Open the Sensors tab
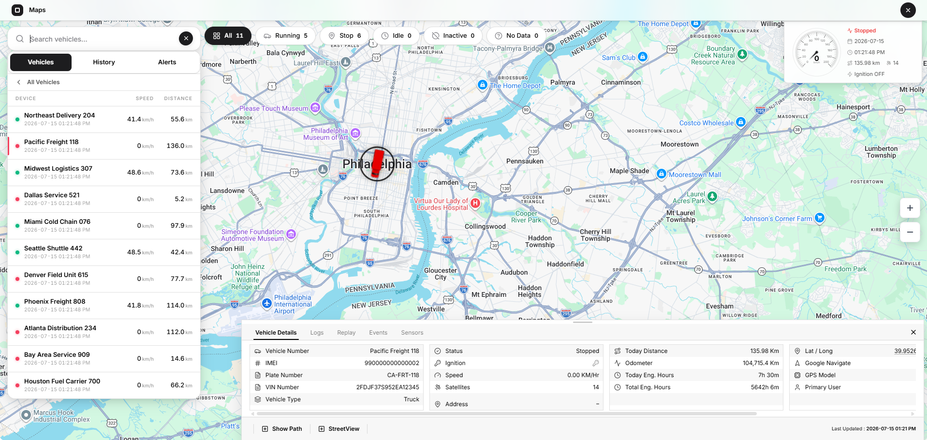 tap(412, 333)
